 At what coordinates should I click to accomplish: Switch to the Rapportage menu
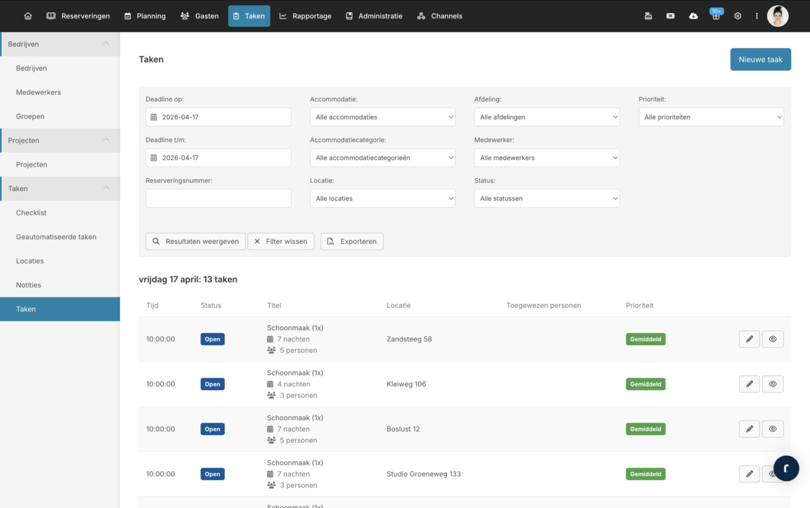pyautogui.click(x=305, y=16)
